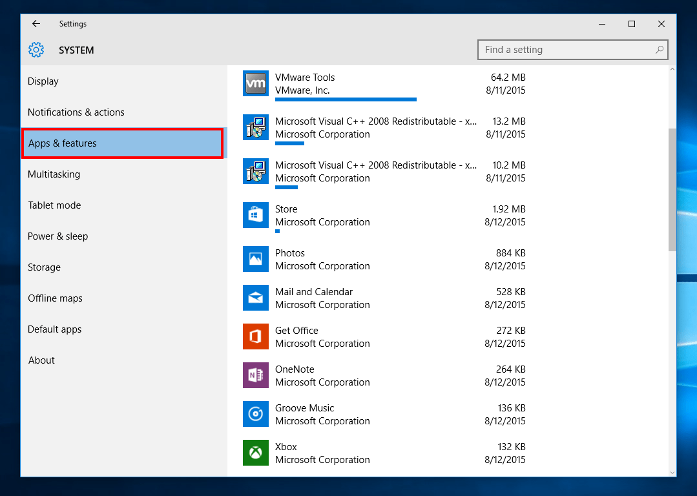This screenshot has width=697, height=496.
Task: Click the OneNote app icon
Action: pos(255,375)
